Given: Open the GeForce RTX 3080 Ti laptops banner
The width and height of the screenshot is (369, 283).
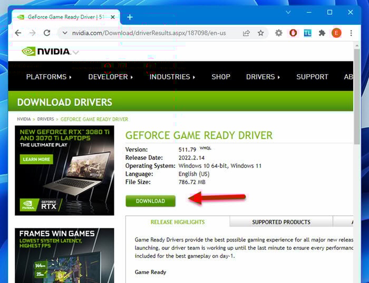Looking at the screenshot, I should pos(64,170).
